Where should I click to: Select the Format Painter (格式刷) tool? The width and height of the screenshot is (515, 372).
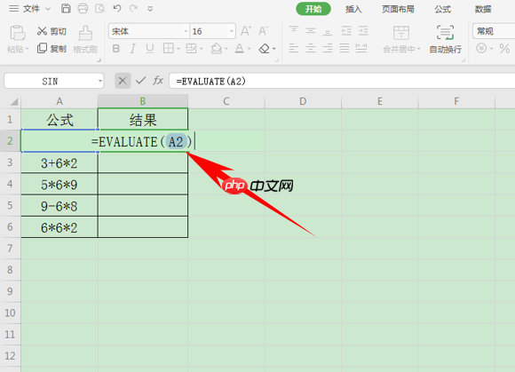coord(85,40)
